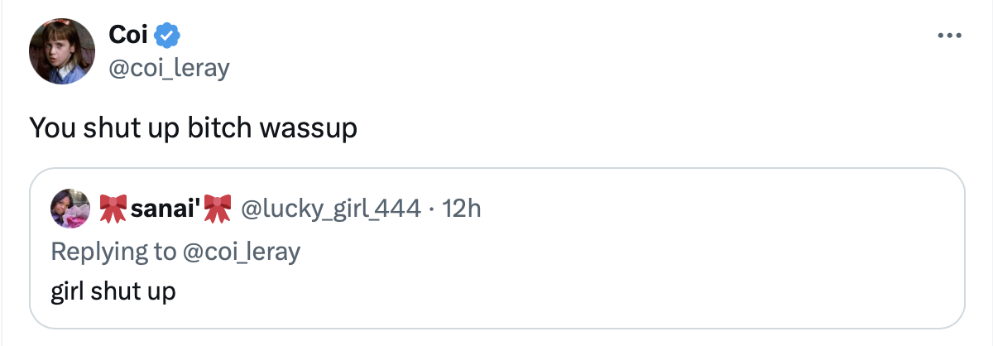The width and height of the screenshot is (993, 346).
Task: Visit the @coi_leray handle under Coi
Action: pyautogui.click(x=168, y=67)
